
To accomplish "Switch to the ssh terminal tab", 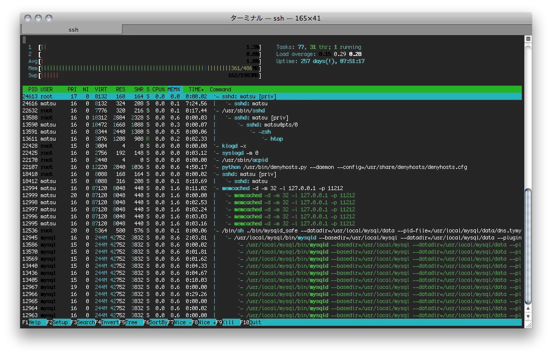I will (x=74, y=30).
